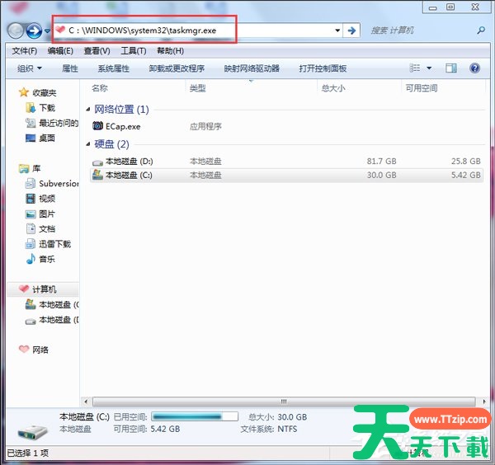
Task: Select the 本地磁盘 (D:) drive icon in file list
Action: (98, 162)
